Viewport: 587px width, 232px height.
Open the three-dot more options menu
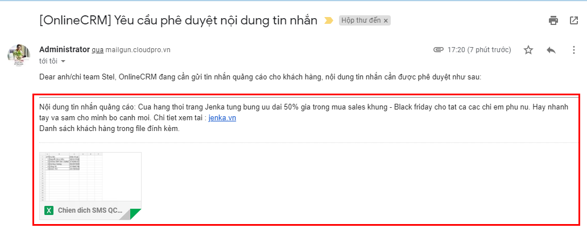pyautogui.click(x=573, y=50)
